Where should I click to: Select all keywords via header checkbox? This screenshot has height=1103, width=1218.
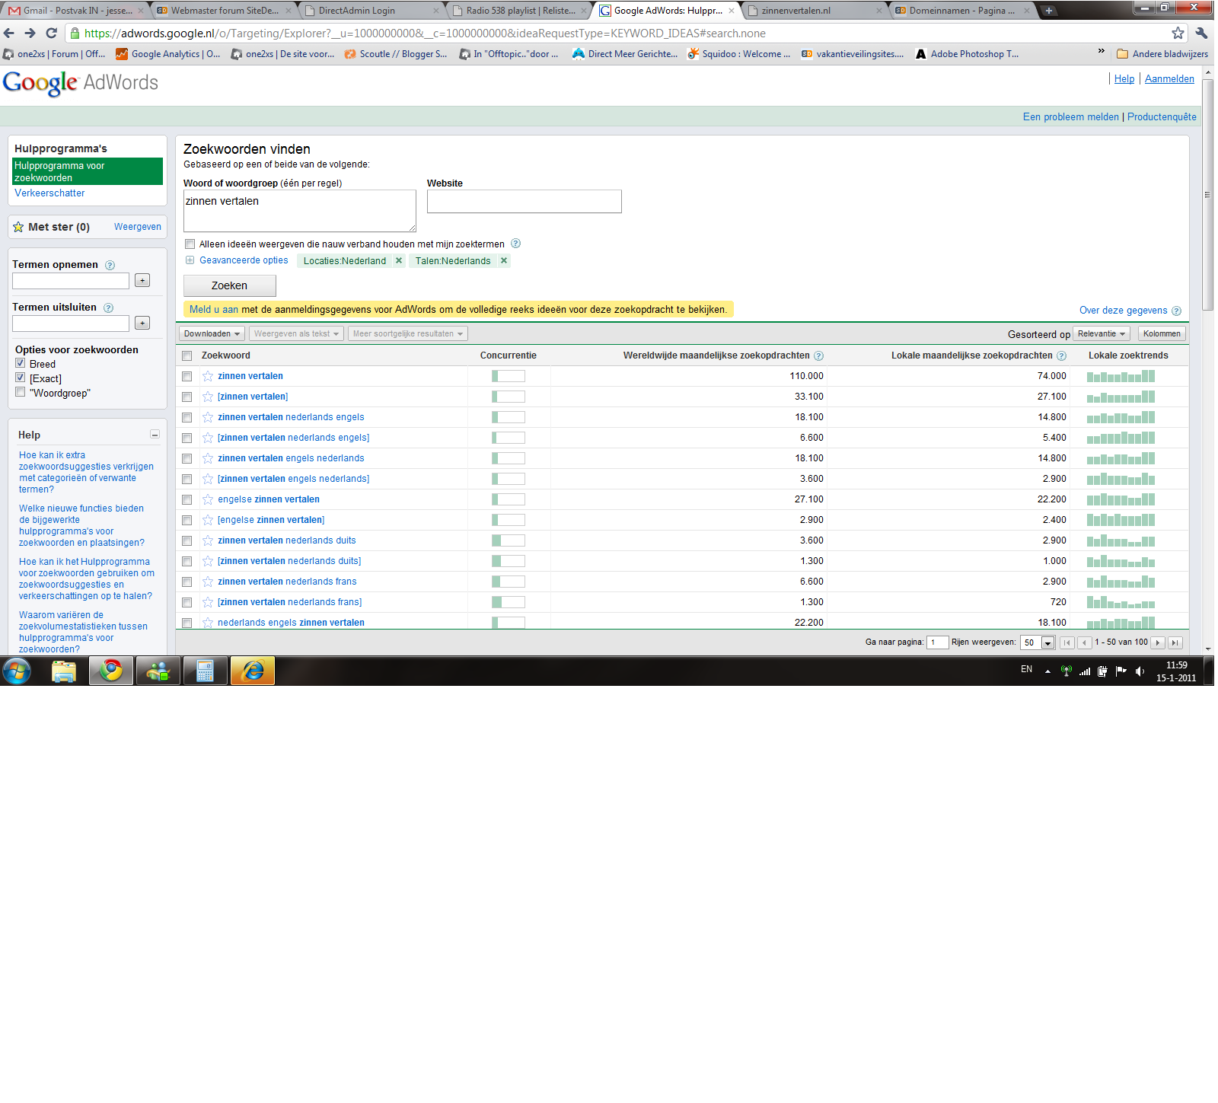tap(187, 355)
